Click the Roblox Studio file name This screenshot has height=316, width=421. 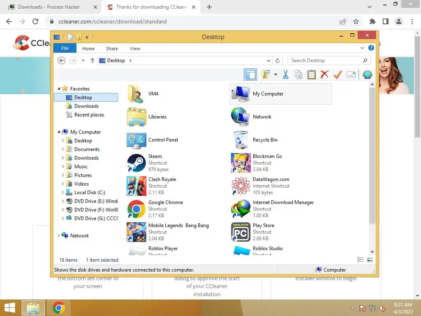click(x=268, y=249)
